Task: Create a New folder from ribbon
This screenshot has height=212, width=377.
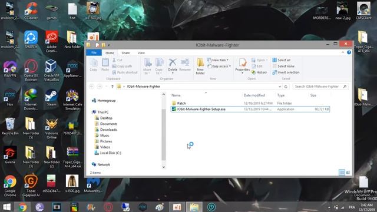Action: point(200,67)
